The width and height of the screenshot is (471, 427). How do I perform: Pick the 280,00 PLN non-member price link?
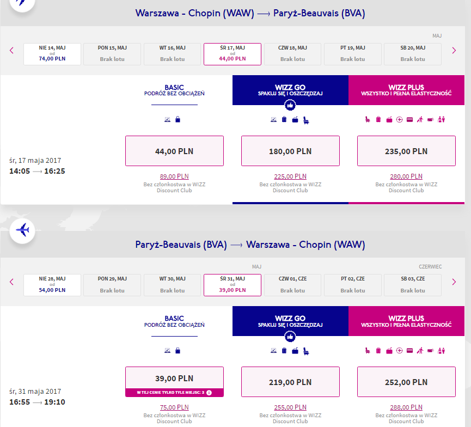(x=406, y=176)
